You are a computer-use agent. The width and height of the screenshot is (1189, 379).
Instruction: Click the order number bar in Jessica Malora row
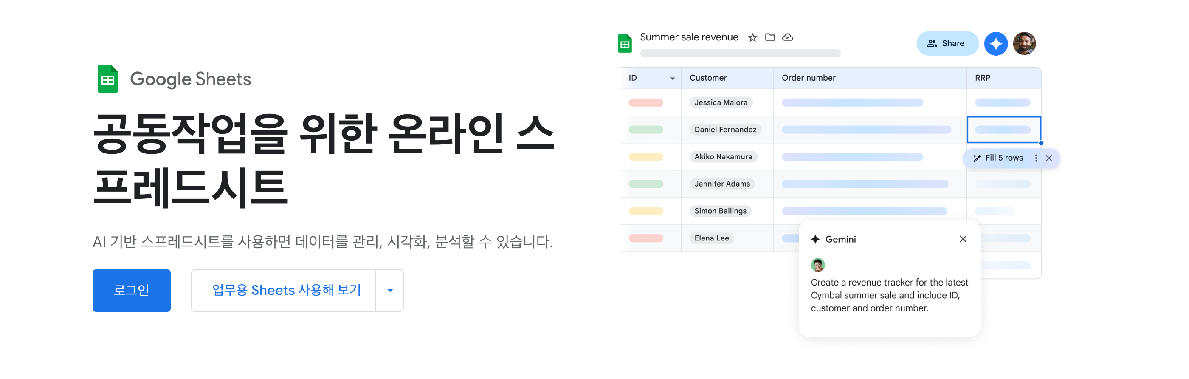click(x=852, y=102)
